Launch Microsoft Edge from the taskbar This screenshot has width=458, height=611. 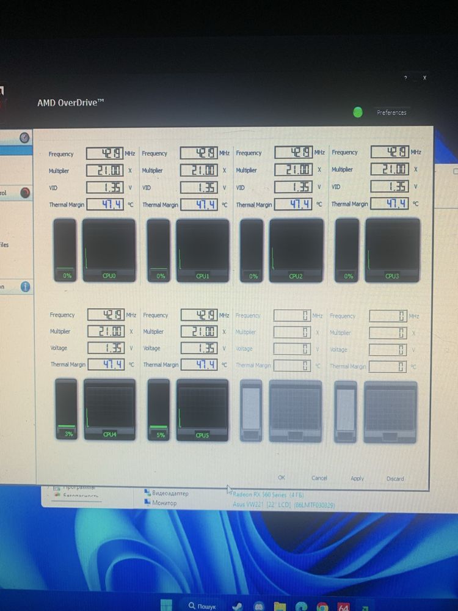(301, 606)
